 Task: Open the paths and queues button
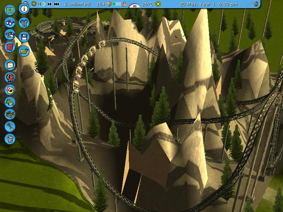tap(10, 114)
